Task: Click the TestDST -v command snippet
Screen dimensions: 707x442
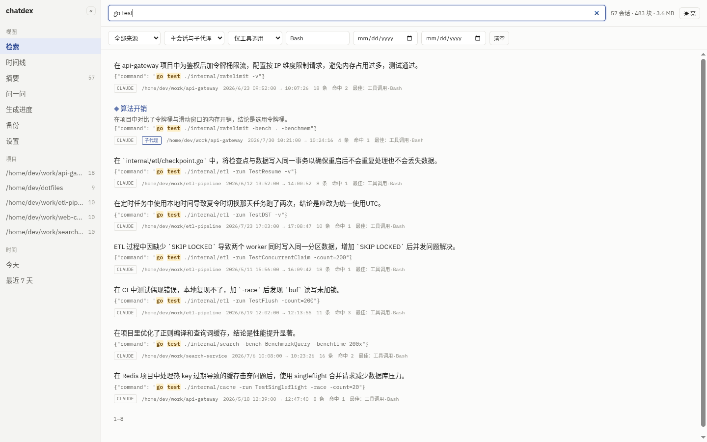Action: [x=201, y=215]
